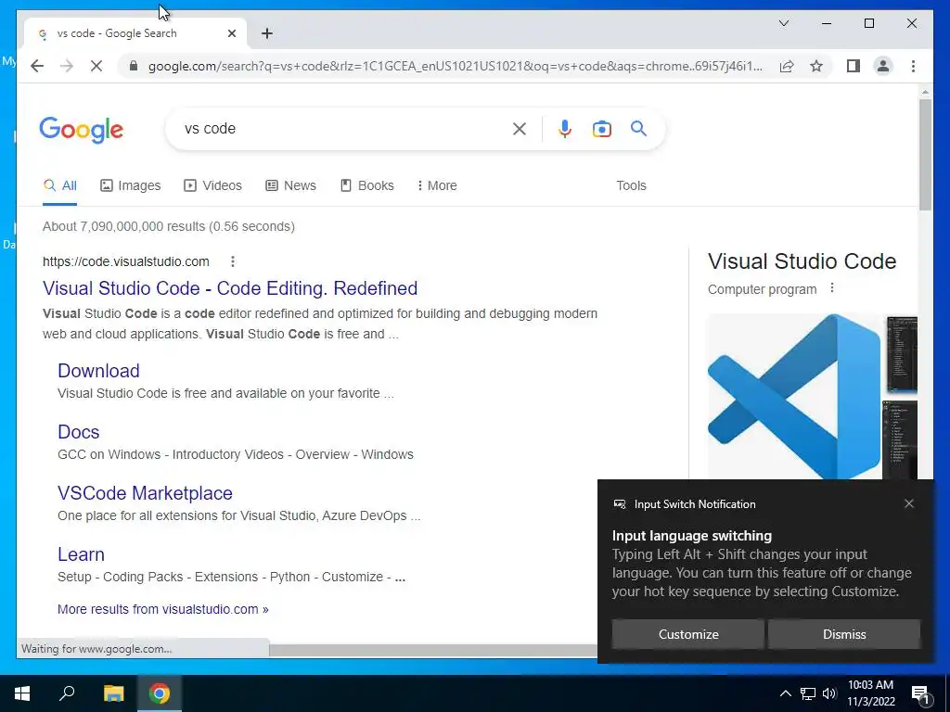The image size is (950, 712).
Task: Click the Visual Studio Code panel title
Action: [802, 261]
